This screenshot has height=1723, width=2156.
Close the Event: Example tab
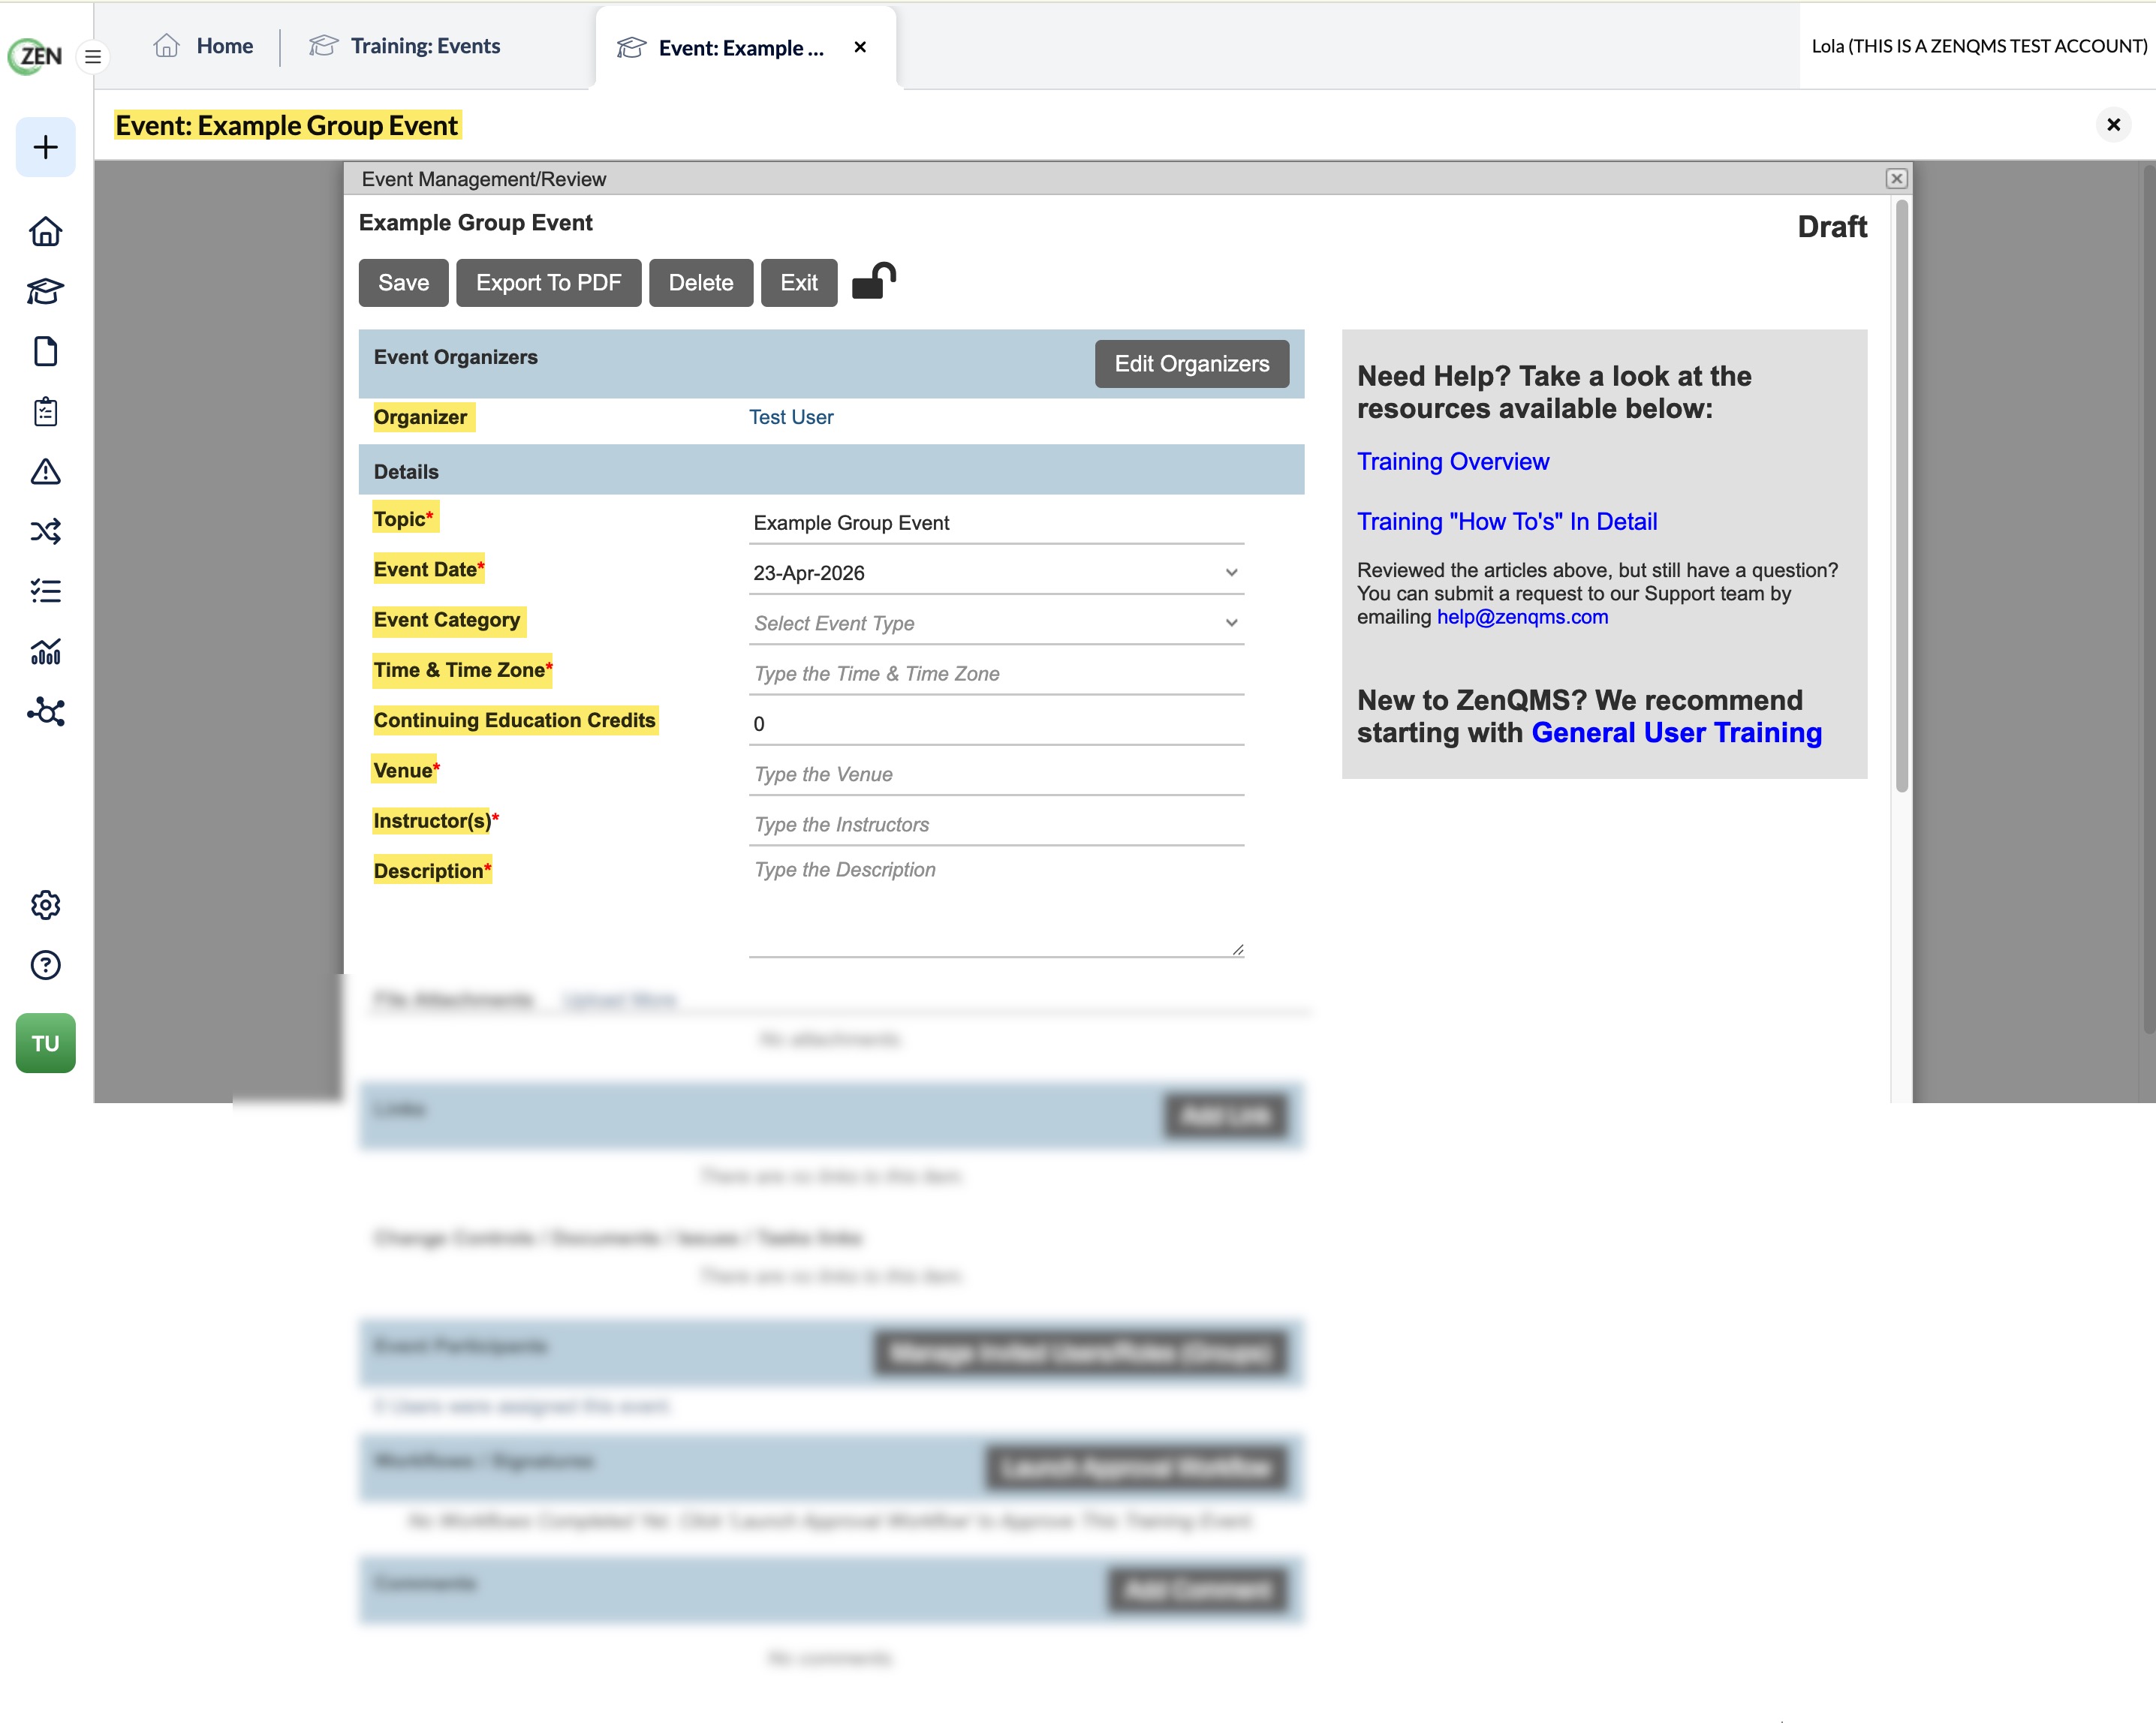point(860,47)
